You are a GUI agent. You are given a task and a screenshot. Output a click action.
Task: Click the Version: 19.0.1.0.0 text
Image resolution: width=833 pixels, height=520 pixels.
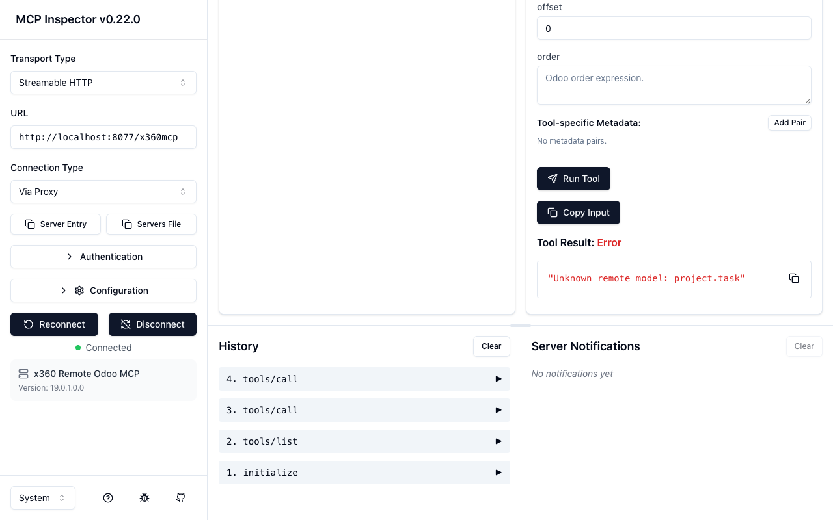[x=51, y=388]
